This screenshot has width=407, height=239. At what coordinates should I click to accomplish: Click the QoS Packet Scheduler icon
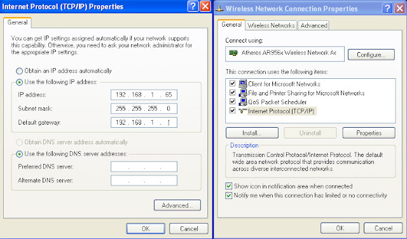[x=243, y=102]
